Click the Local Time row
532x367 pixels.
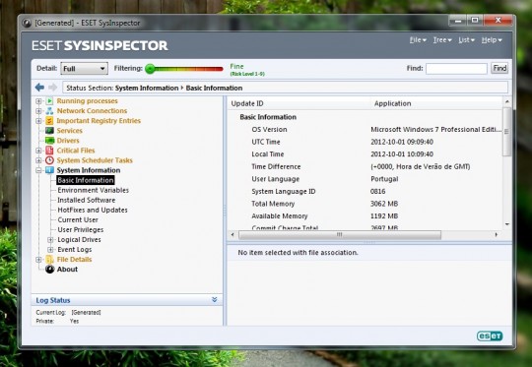366,154
